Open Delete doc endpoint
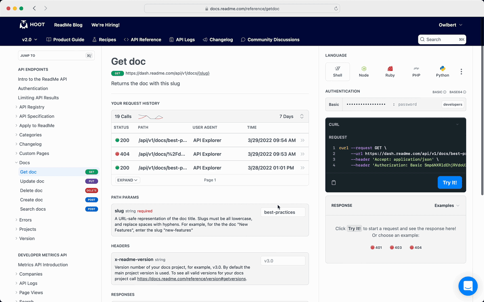 58,190
